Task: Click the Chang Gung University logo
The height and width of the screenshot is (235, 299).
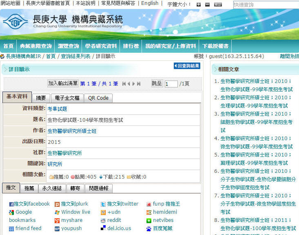Action: [15, 22]
